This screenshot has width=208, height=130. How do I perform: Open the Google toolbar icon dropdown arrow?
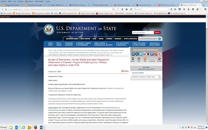201,9
